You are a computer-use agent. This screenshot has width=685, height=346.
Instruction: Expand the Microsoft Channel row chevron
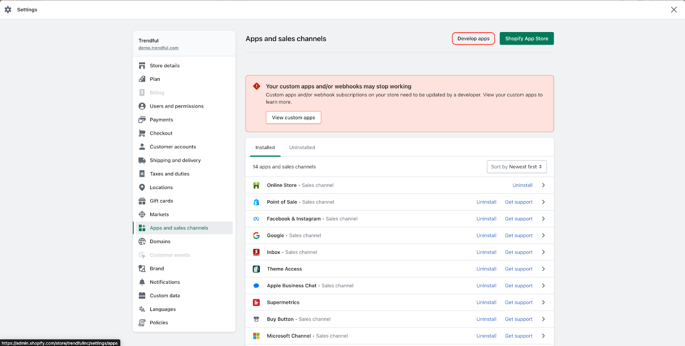pos(543,336)
